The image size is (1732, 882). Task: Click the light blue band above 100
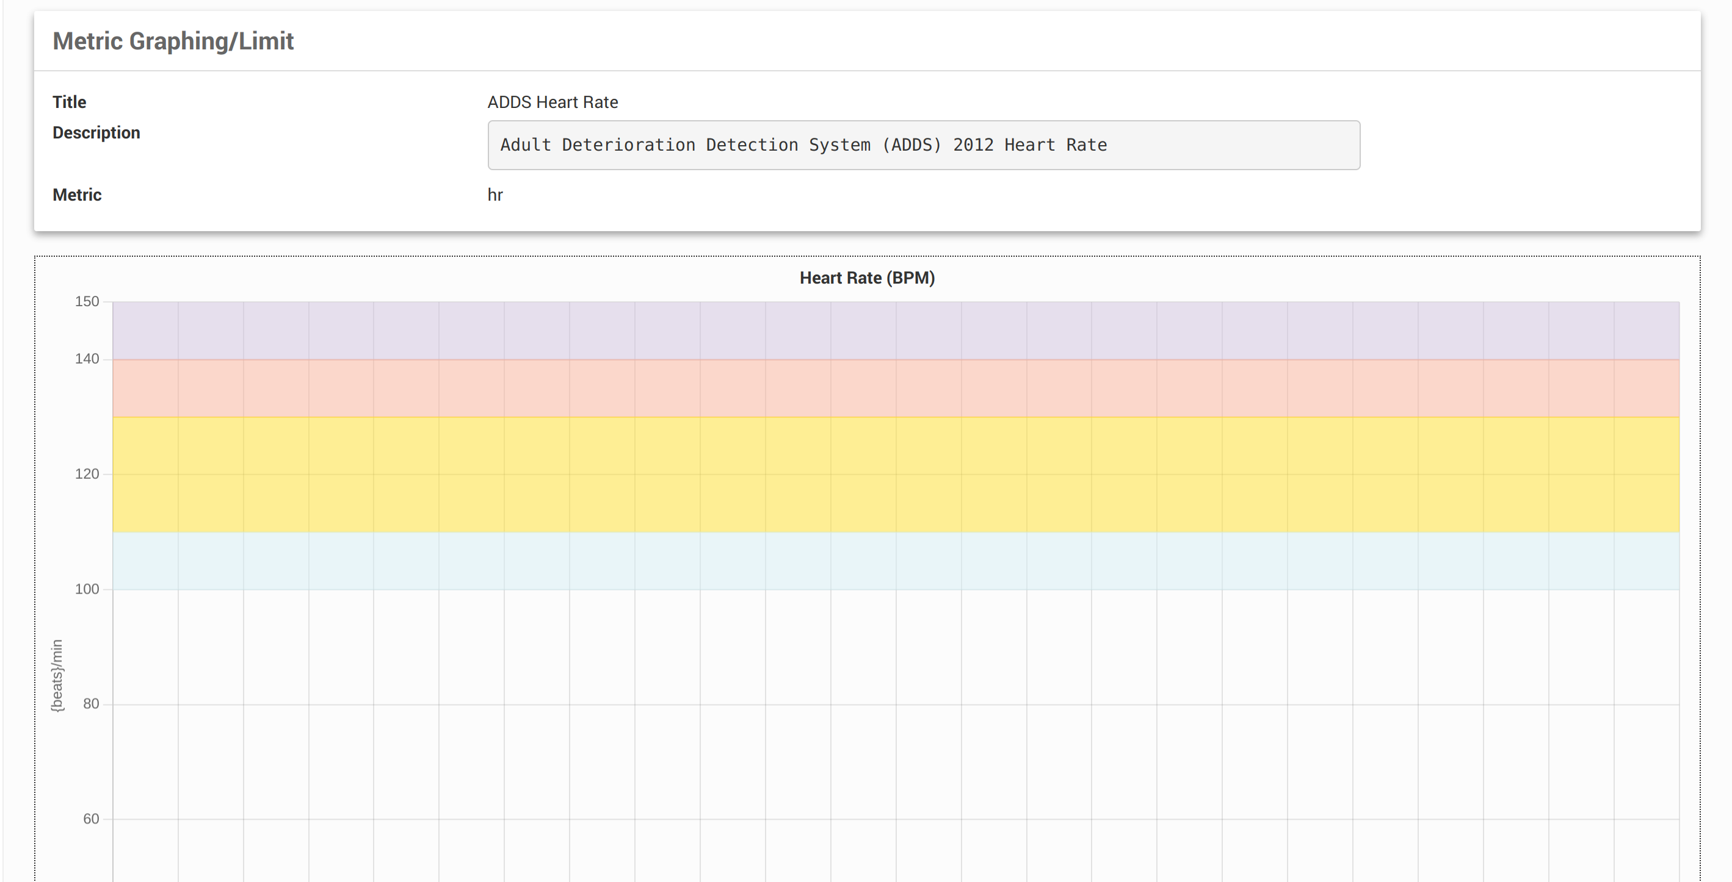click(894, 561)
